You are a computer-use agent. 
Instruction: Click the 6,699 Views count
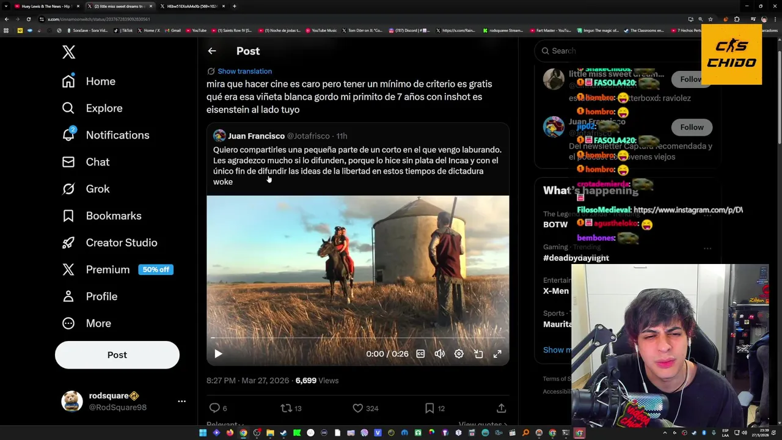point(316,381)
